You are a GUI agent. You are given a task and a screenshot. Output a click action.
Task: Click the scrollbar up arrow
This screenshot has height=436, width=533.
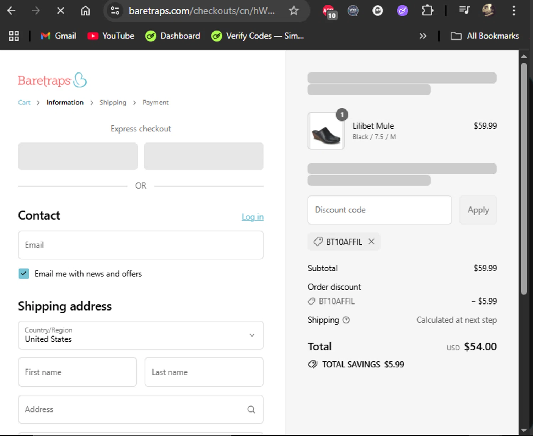tap(524, 56)
